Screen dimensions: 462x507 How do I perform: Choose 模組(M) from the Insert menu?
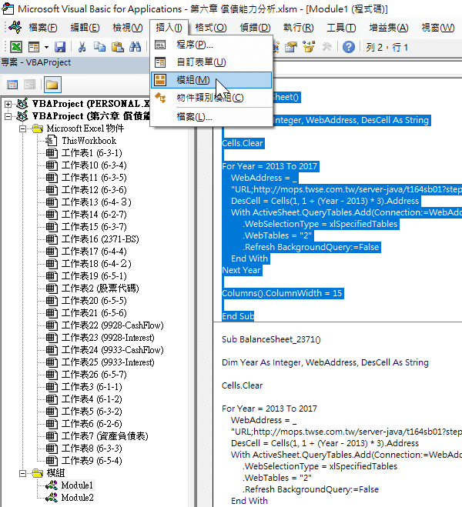tap(211, 80)
